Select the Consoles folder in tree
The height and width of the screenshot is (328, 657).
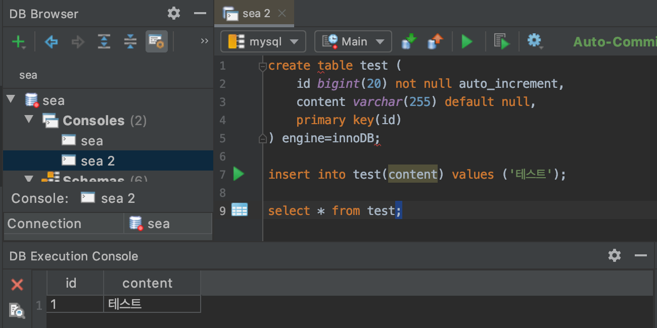pos(93,121)
